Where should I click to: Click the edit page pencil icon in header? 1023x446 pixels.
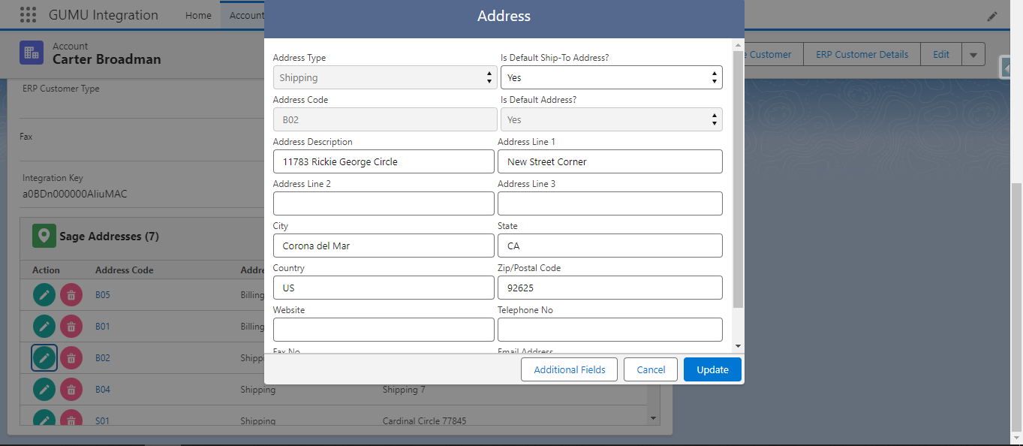pyautogui.click(x=992, y=16)
